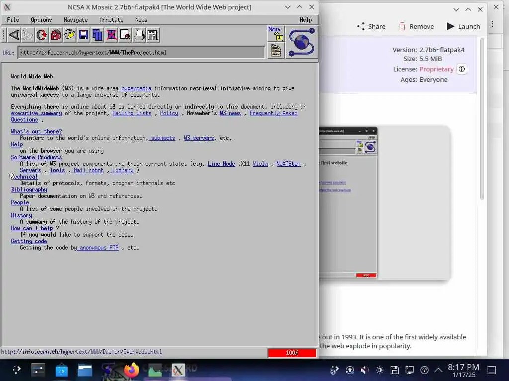The height and width of the screenshot is (381, 509).
Task: Reload the current page in Mosaic
Action: click(x=42, y=35)
